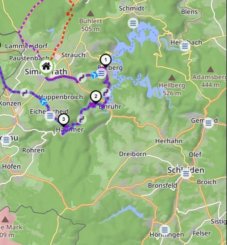
Task: Click the blue direction arrow near Huppenbroich
Action: pos(44,102)
